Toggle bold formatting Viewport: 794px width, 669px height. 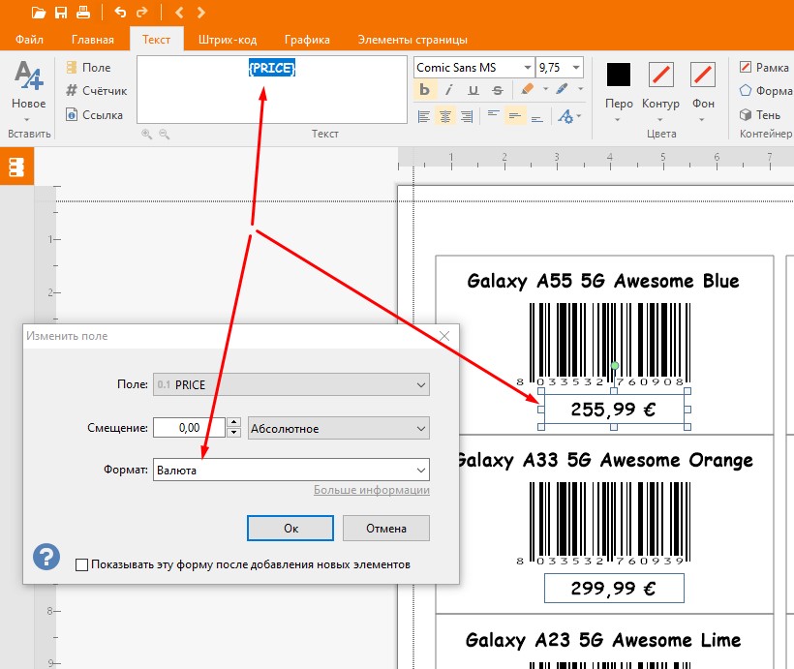point(424,90)
